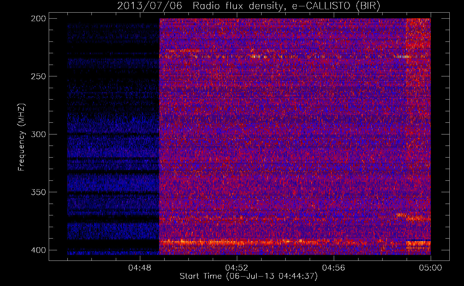Screen dimensions: 464x286
Task: Click the plot title 'Radio flux density, e-CALLISTO (BIR)'
Action: (x=286, y=6)
